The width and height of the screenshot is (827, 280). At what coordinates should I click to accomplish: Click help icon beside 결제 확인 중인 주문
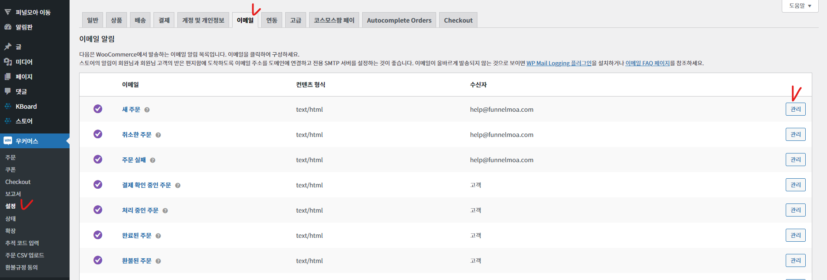[178, 186]
